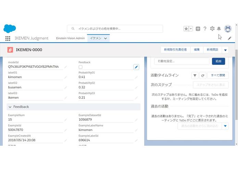Image resolution: width=238 pixels, height=169 pixels.
Task: Click the favorites star icon
Action: tap(186, 29)
